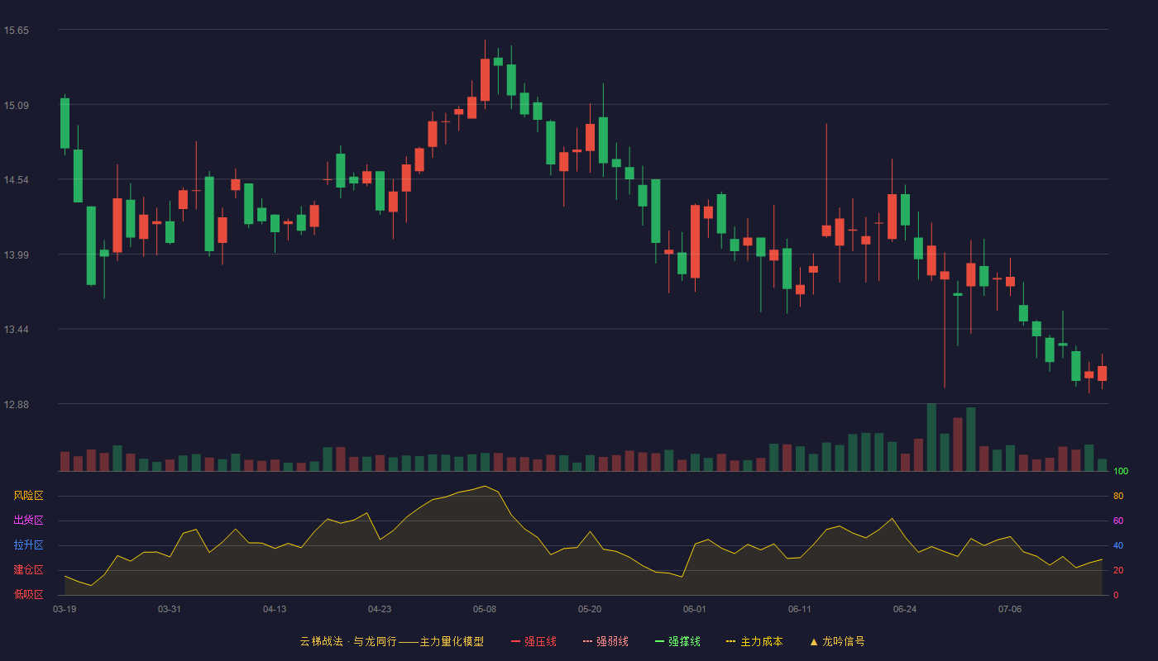Click the 05-08 date label
1158x661 pixels.
tap(485, 609)
